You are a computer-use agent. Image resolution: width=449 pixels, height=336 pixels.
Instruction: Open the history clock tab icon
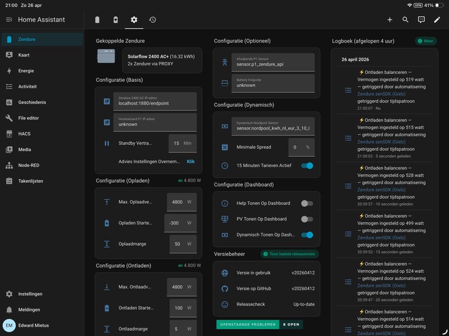tap(153, 20)
